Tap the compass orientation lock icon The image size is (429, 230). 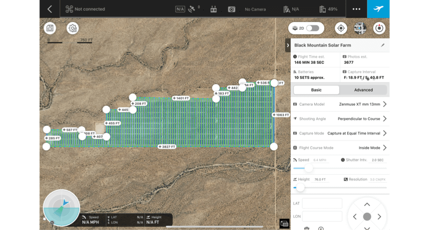coord(379,28)
